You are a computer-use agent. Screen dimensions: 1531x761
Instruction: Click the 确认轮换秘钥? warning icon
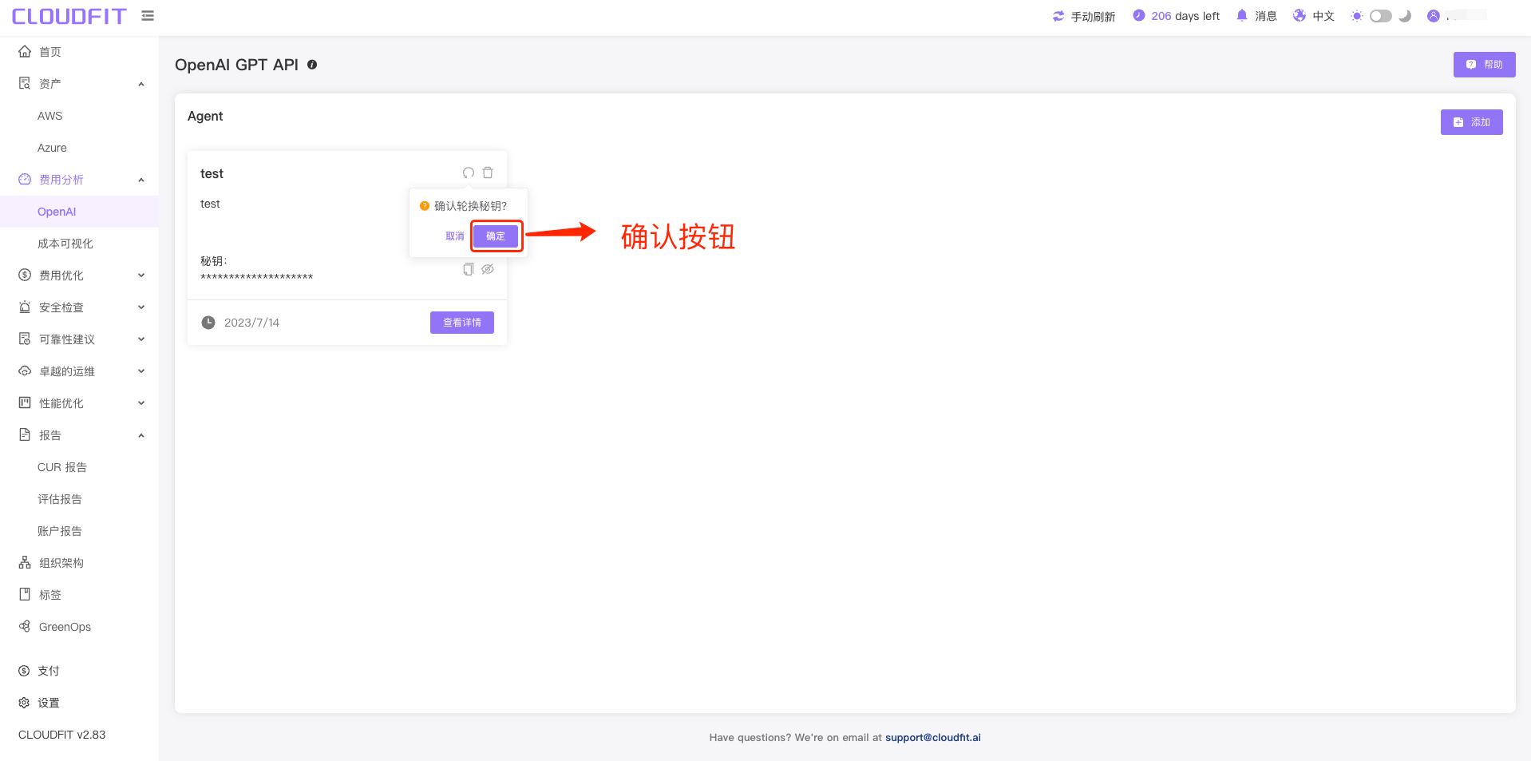(x=425, y=206)
